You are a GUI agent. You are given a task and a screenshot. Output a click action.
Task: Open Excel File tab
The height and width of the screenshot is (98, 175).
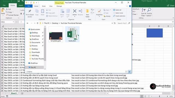pyautogui.click(x=4, y=5)
